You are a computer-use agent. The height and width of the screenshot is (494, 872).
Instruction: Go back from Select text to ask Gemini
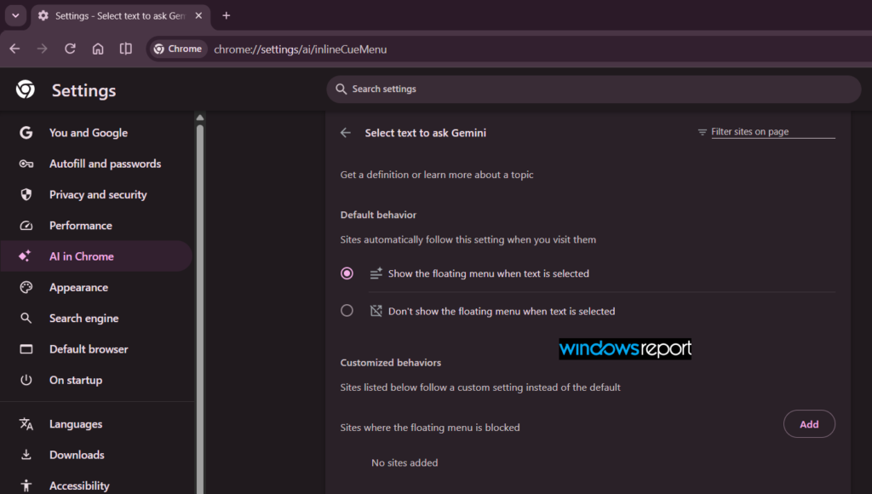(x=346, y=132)
